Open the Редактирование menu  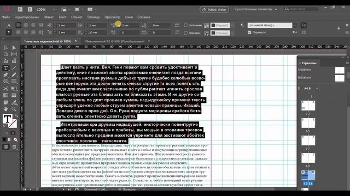pos(27,17)
